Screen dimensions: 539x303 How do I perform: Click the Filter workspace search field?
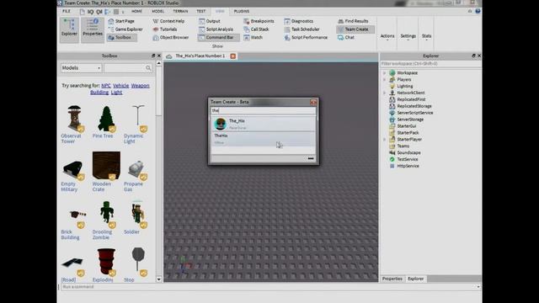(430, 64)
